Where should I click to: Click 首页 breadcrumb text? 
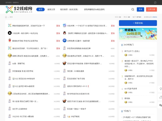pyautogui.click(x=11, y=17)
